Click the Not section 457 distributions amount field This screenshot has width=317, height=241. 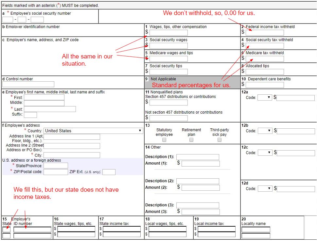coord(168,118)
